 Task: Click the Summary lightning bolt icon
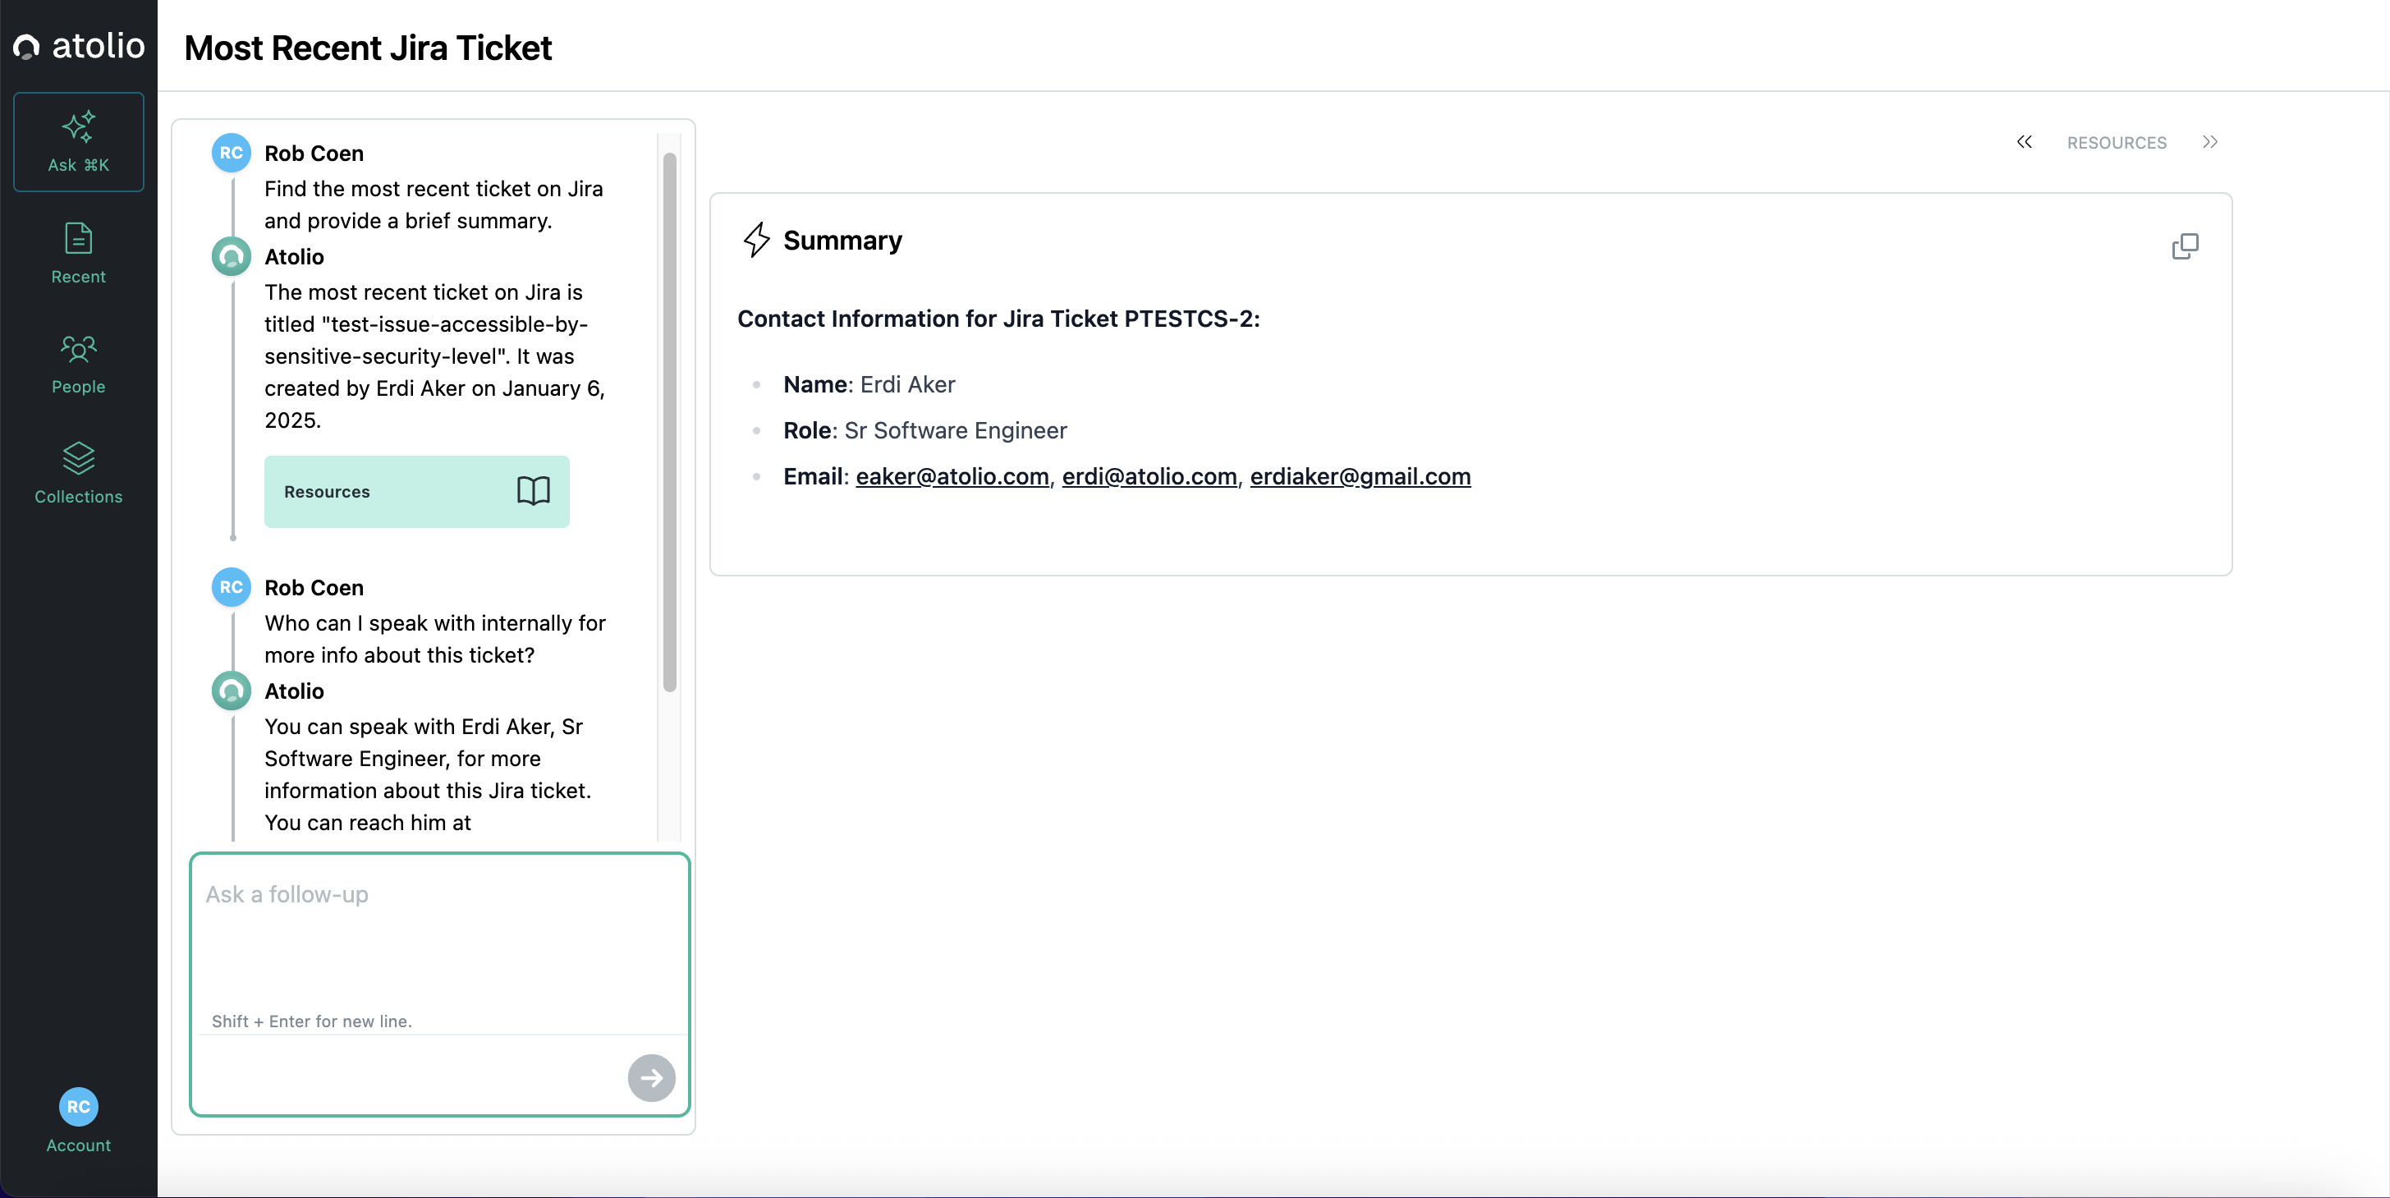pos(756,240)
